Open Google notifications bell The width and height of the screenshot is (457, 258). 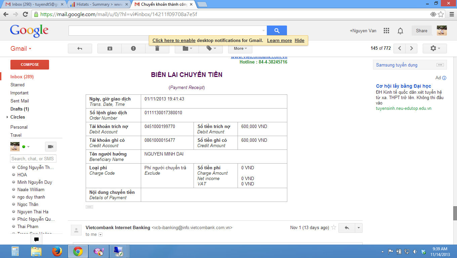coord(400,31)
